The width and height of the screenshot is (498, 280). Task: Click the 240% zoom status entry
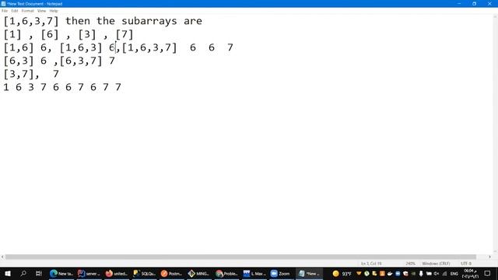tap(410, 264)
